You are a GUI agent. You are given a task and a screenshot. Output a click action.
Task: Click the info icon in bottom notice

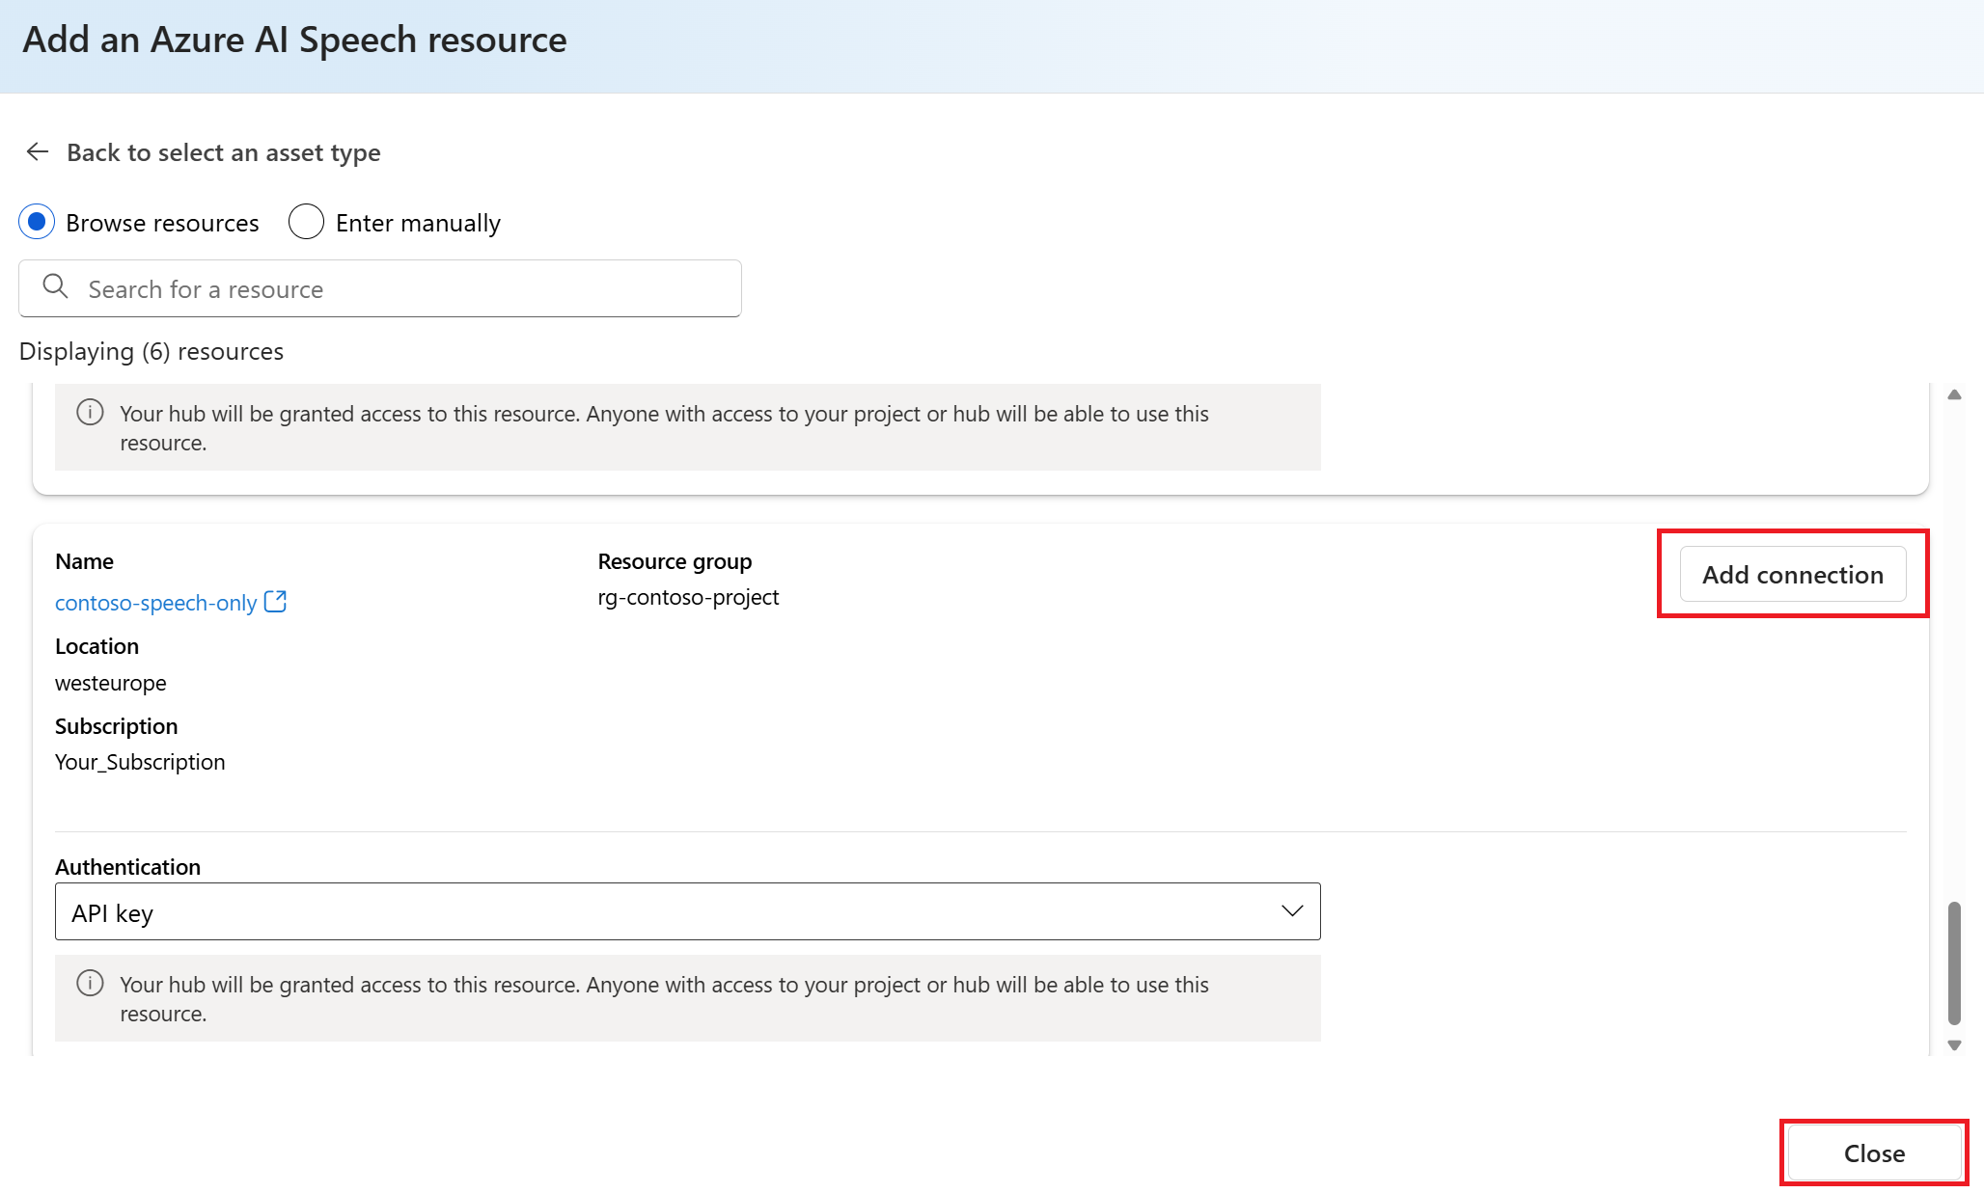[x=90, y=984]
